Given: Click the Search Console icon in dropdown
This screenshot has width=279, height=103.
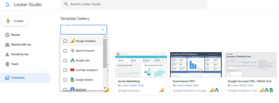Looking at the screenshot, I should (72, 51).
